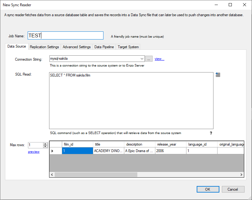252x200 pixels.
Task: Expand the Connection String dropdown
Action: click(x=142, y=59)
